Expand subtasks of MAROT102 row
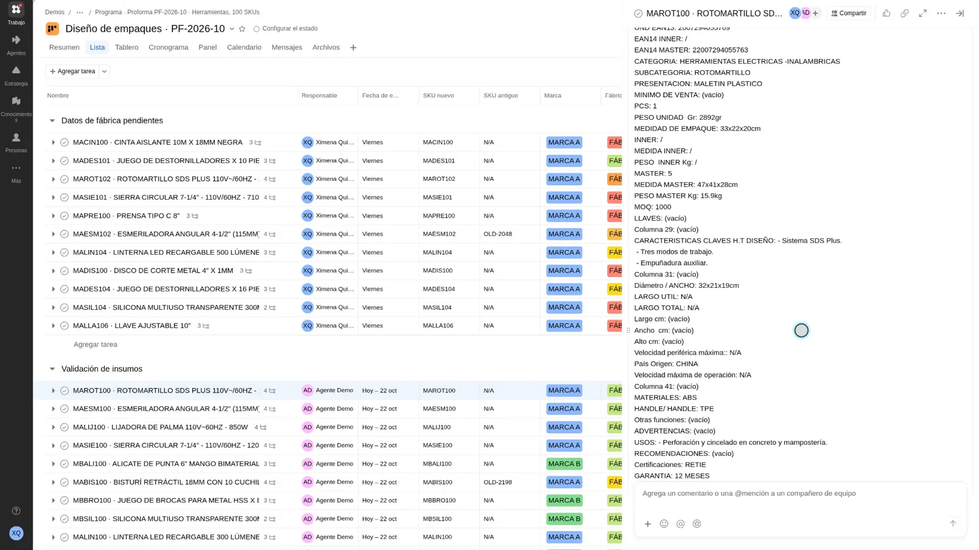The image size is (979, 550). click(53, 179)
